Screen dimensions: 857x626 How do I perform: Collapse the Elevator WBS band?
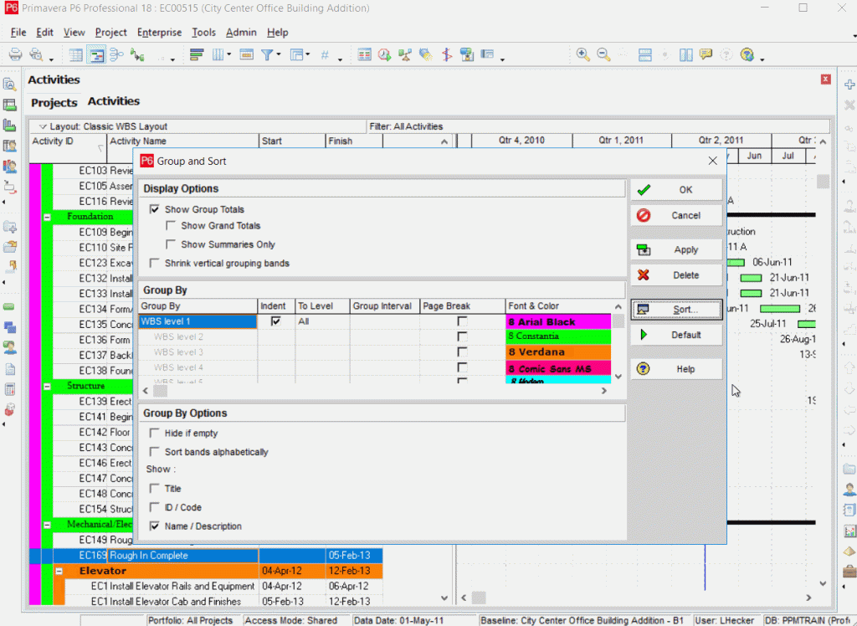tap(59, 572)
